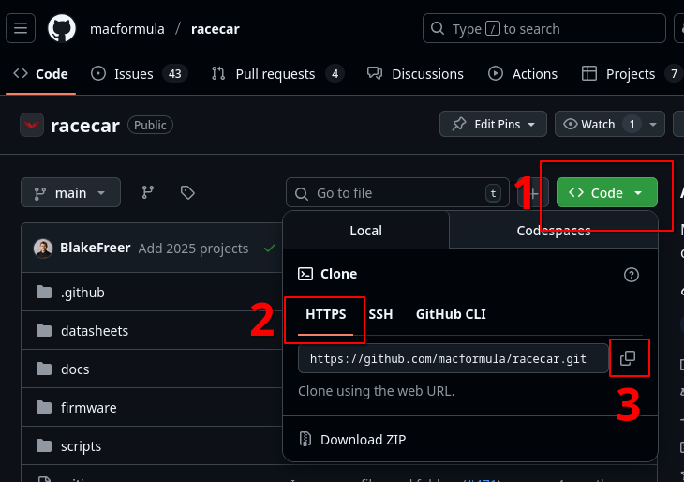Click Download ZIP
The image size is (684, 482).
363,439
